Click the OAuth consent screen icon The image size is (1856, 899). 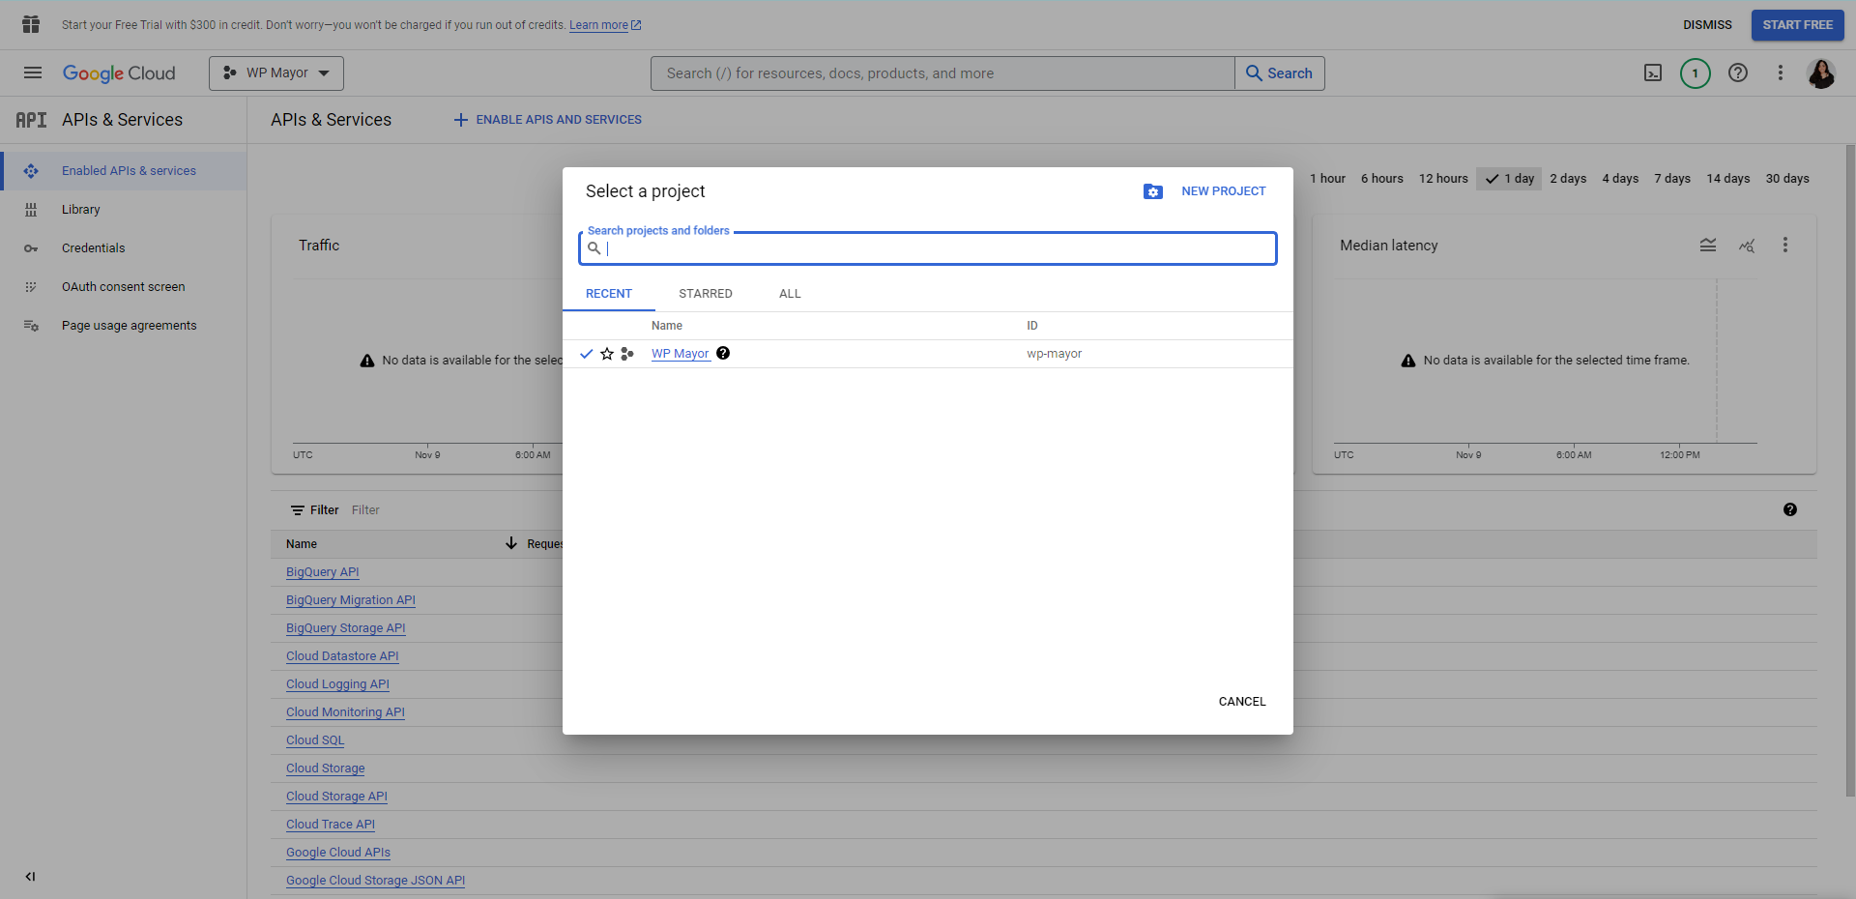[31, 287]
